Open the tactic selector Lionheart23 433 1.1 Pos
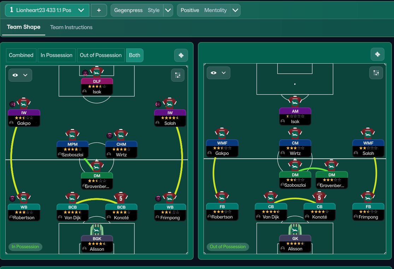The width and height of the screenshot is (394, 269). (47, 10)
